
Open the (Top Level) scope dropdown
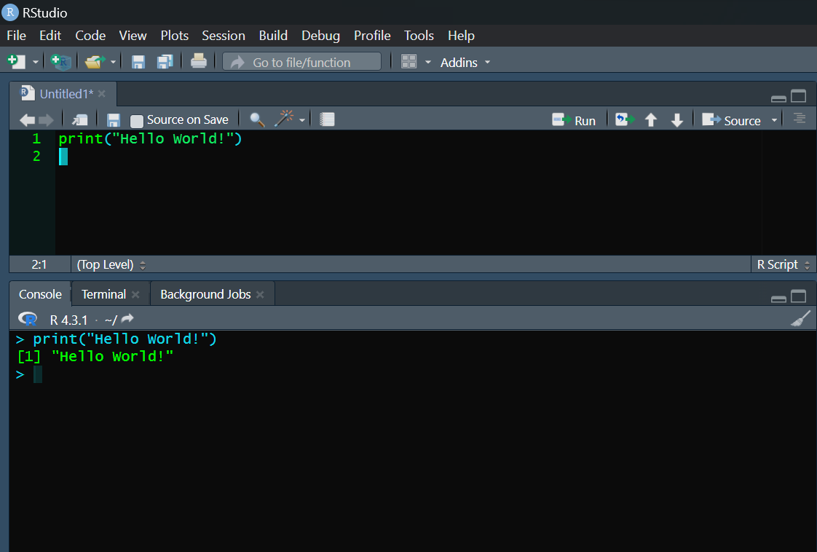111,265
